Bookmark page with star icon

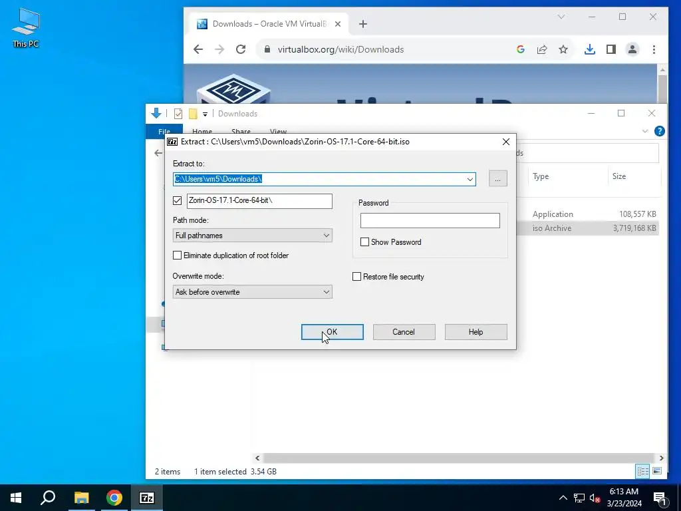(563, 49)
